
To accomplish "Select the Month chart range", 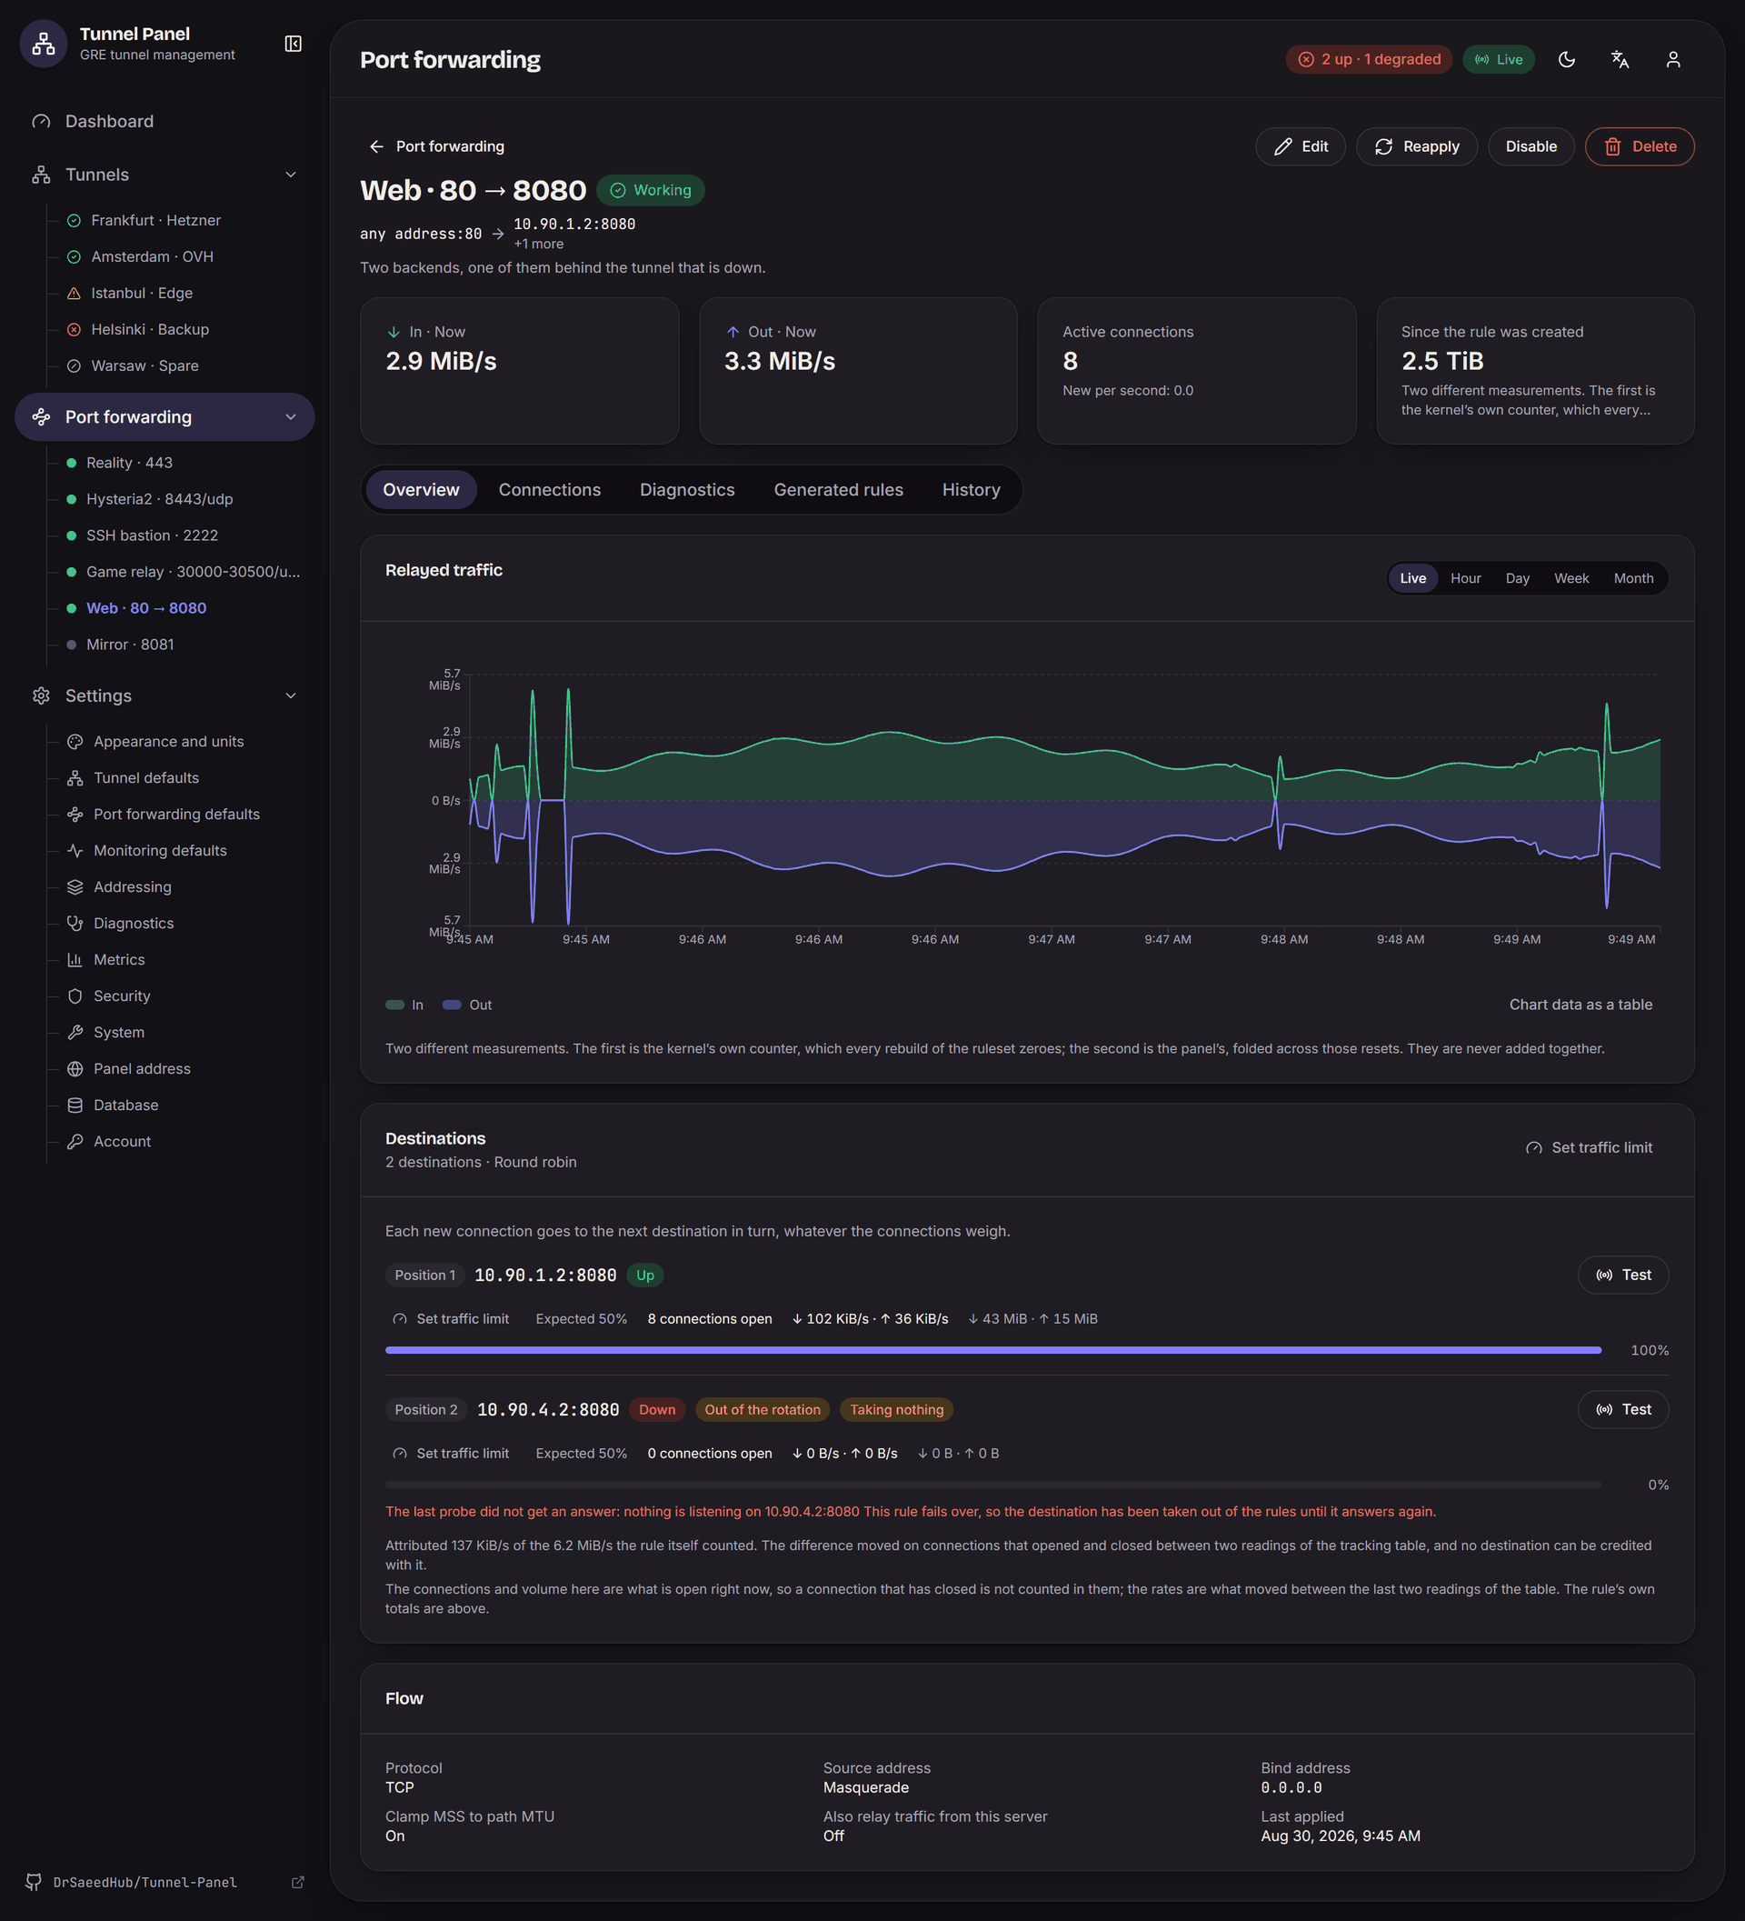I will pyautogui.click(x=1632, y=578).
